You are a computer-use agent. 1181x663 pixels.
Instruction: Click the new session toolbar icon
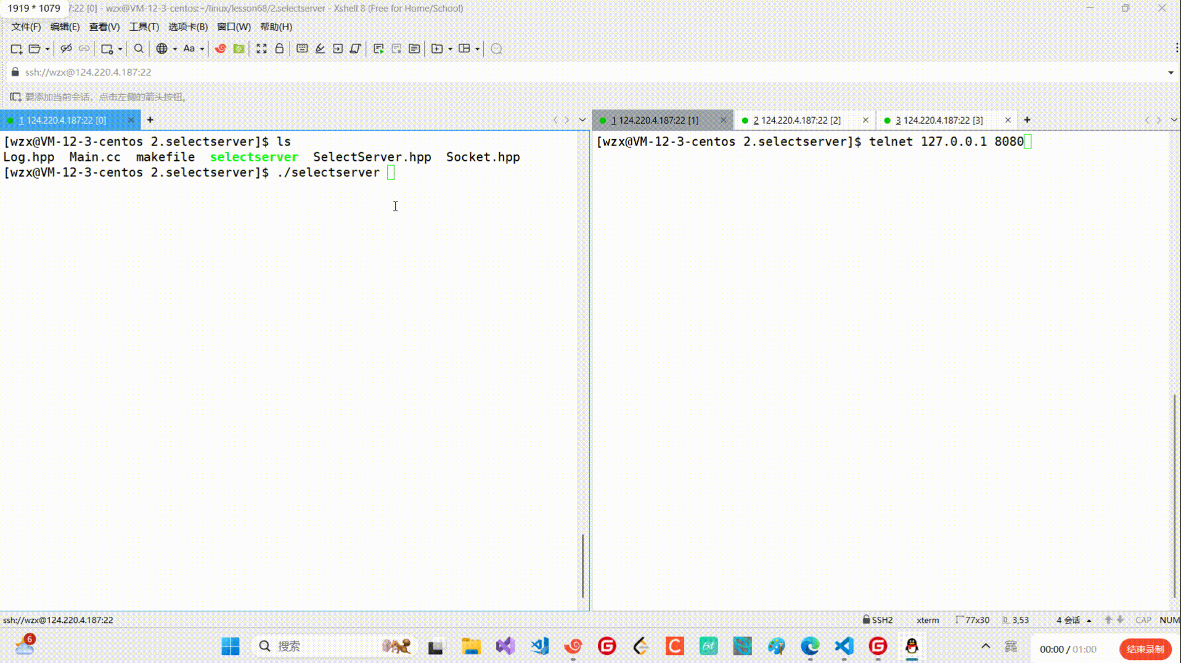tap(17, 49)
